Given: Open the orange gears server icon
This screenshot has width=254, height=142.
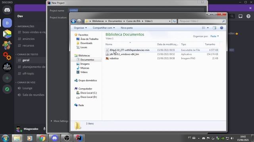Looking at the screenshot, I should click(7, 56).
